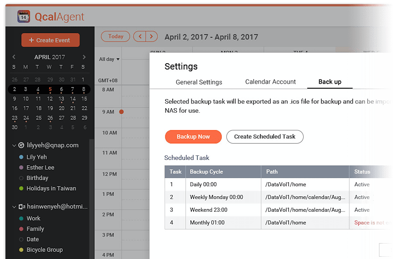Click the APRIL 2017 month title
This screenshot has width=409, height=259.
(x=50, y=57)
